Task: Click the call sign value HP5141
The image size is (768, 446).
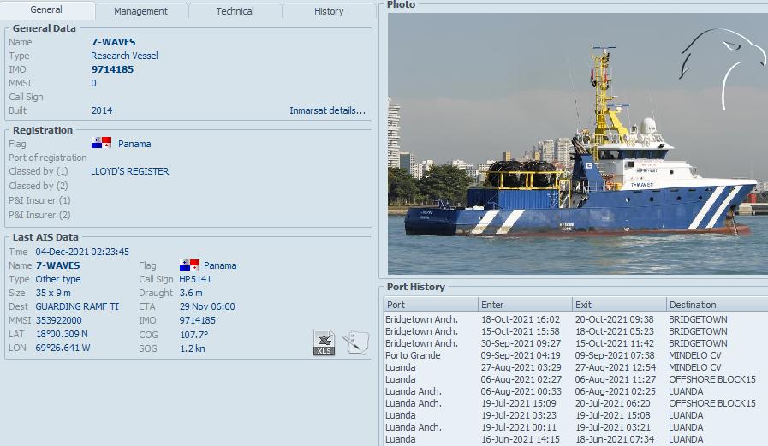Action: (x=195, y=279)
